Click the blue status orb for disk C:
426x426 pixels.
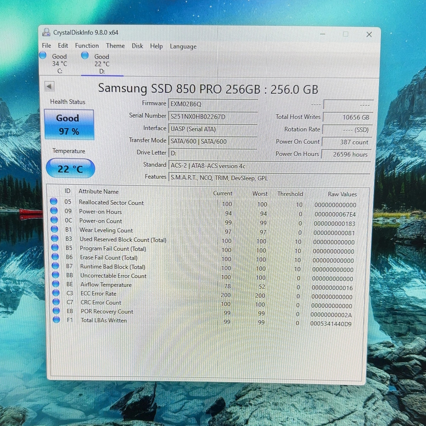(x=43, y=55)
